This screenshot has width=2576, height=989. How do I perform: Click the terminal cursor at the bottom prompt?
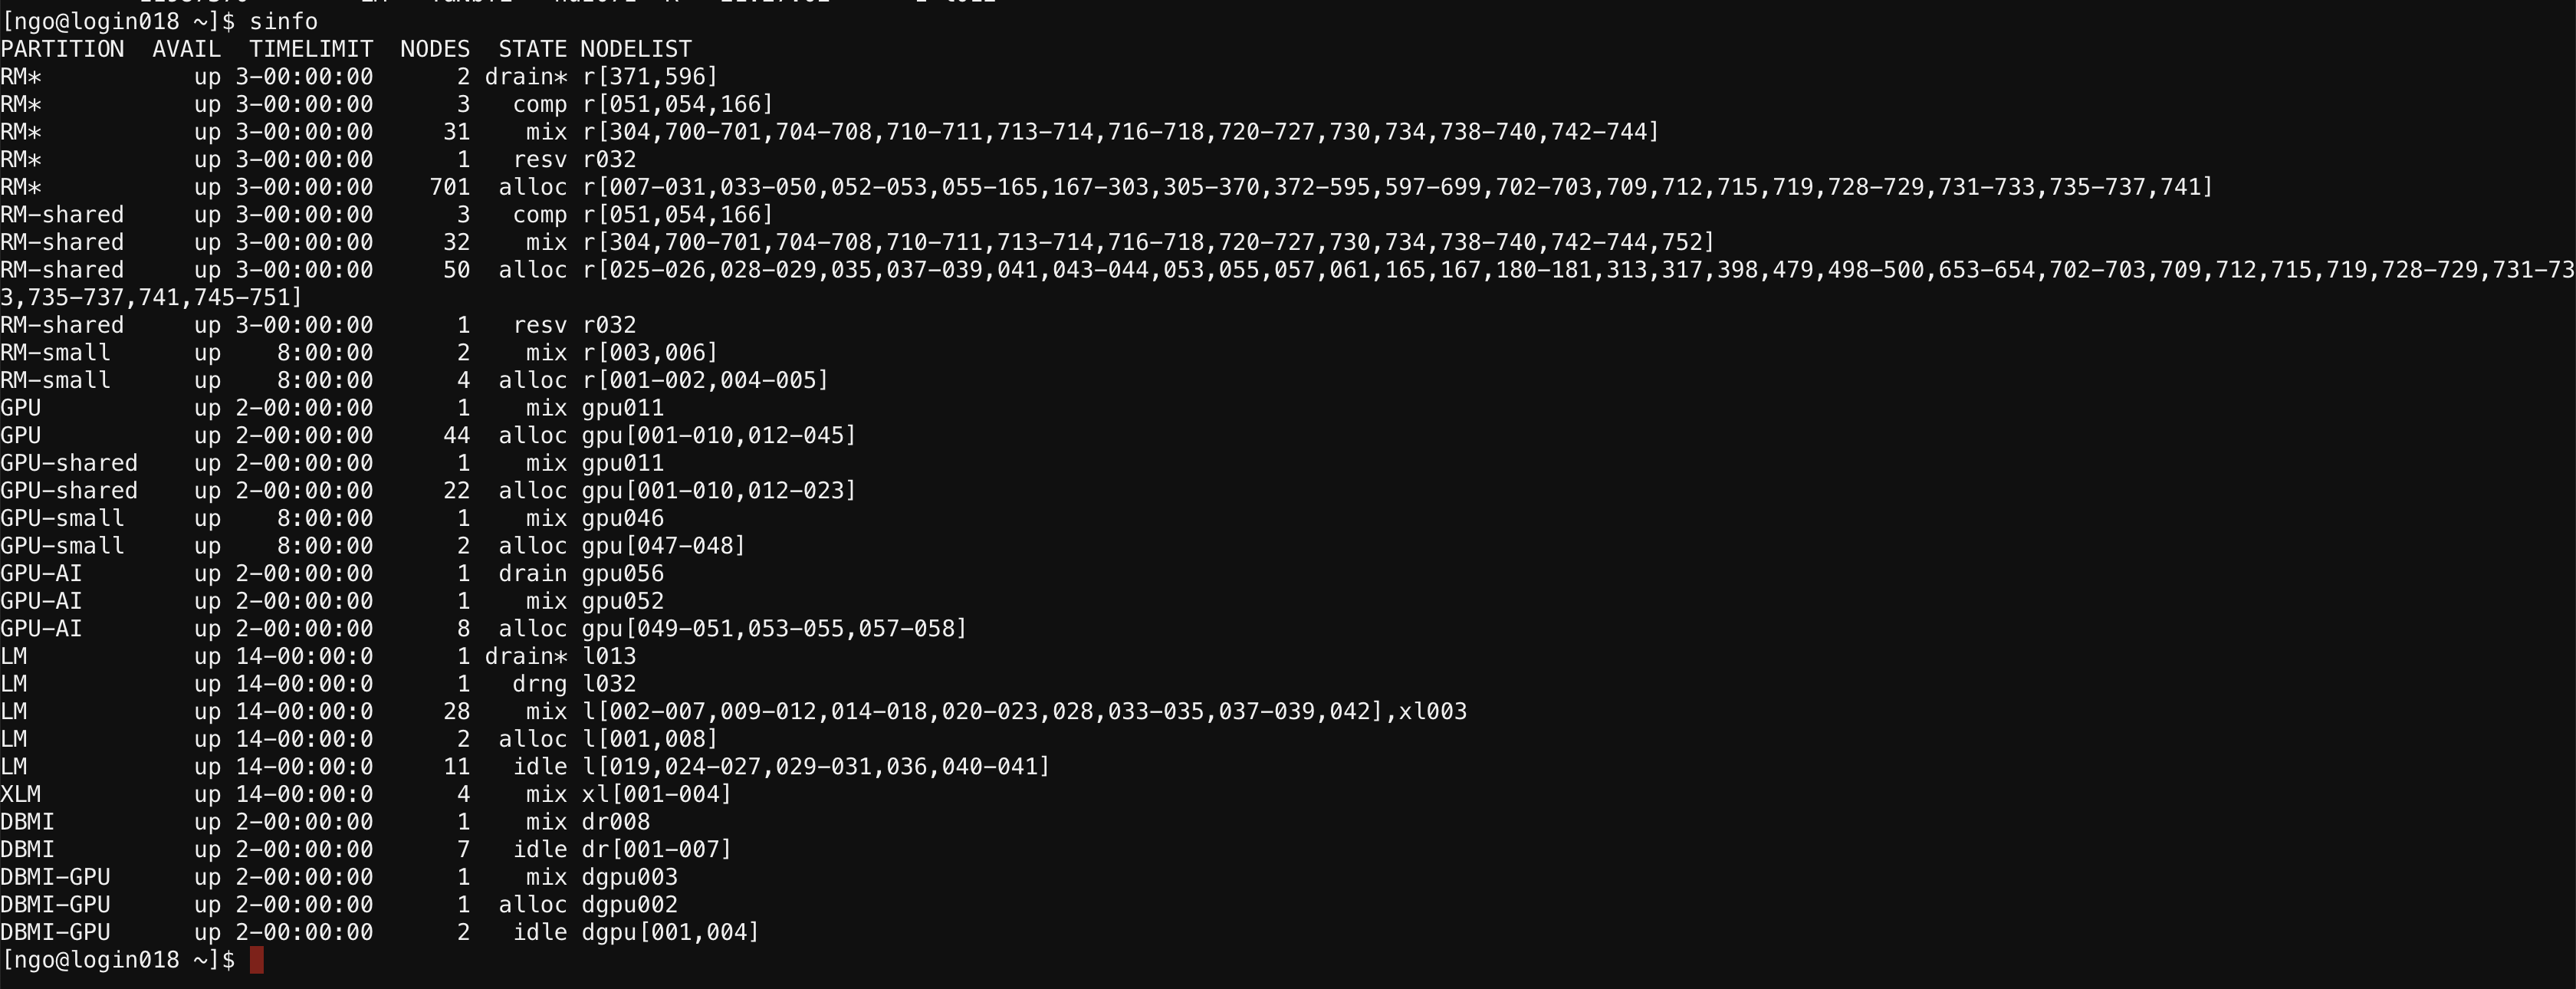click(x=257, y=960)
